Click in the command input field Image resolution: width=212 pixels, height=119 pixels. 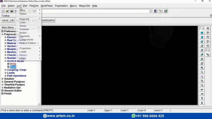point(95,11)
